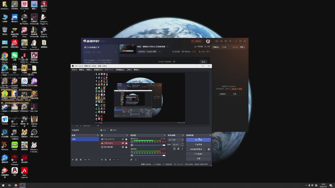Open Settings from OBS Controls dock
This screenshot has height=188, width=335.
[x=198, y=159]
